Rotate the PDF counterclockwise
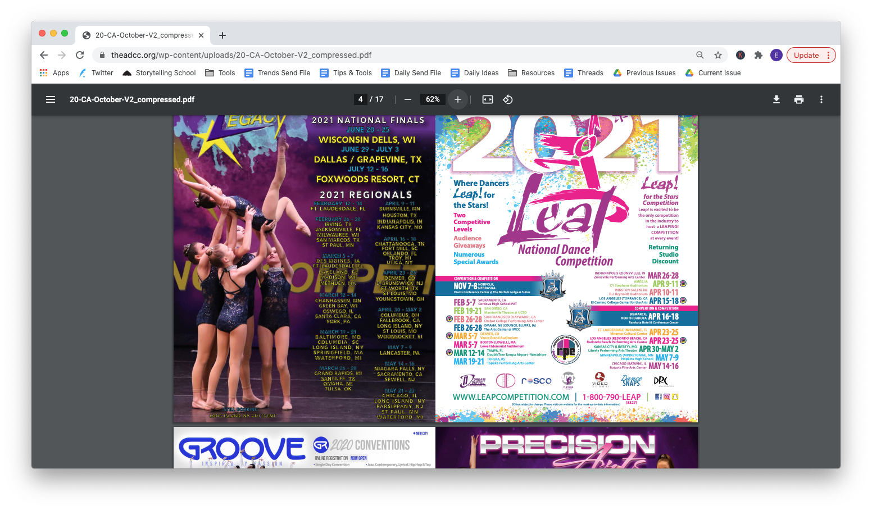The width and height of the screenshot is (872, 510). [x=507, y=99]
